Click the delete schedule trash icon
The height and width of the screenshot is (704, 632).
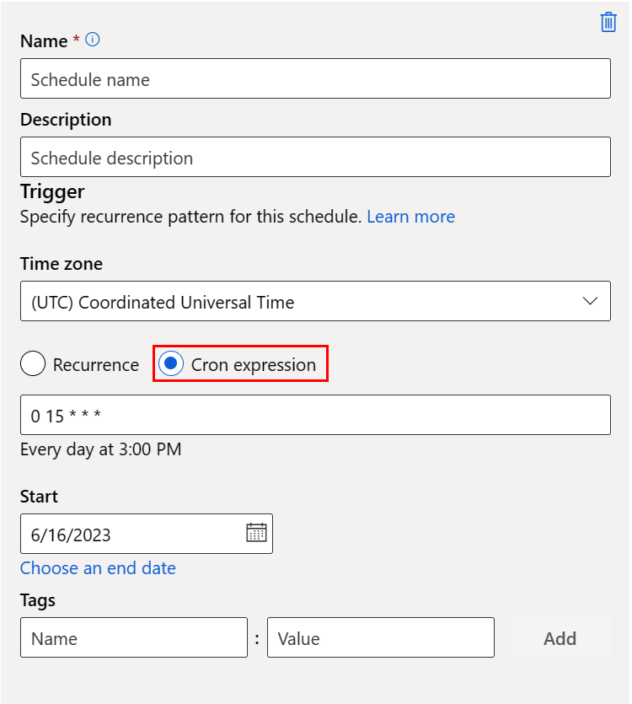(x=608, y=22)
